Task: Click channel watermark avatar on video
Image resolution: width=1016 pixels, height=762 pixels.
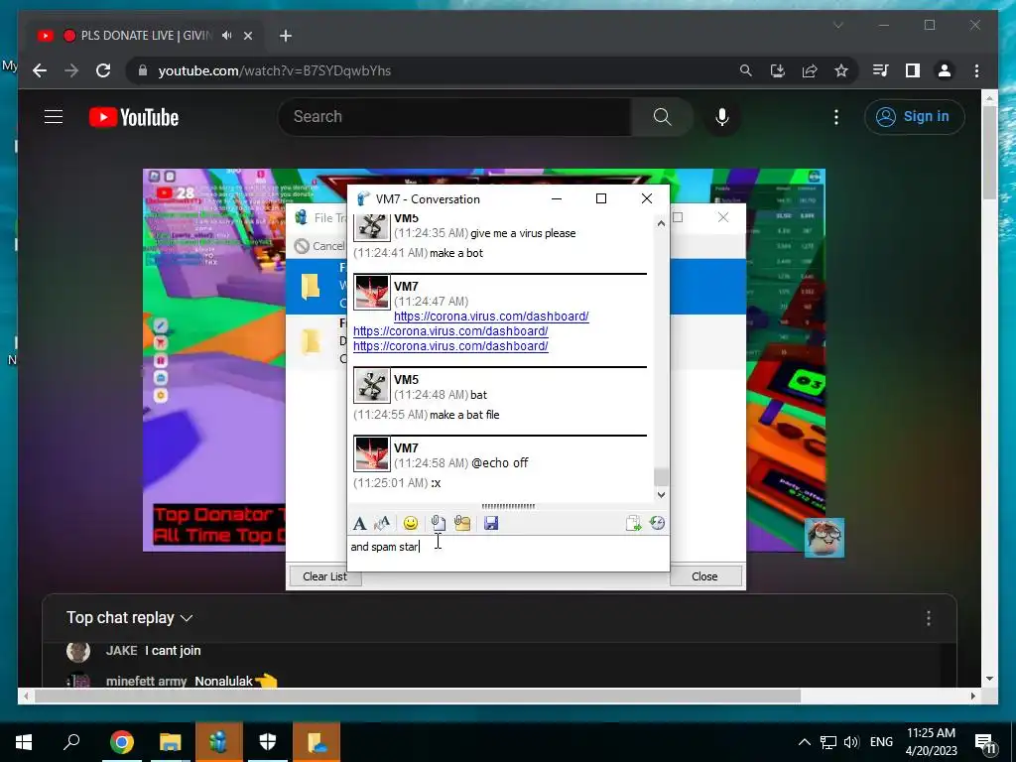Action: coord(825,537)
